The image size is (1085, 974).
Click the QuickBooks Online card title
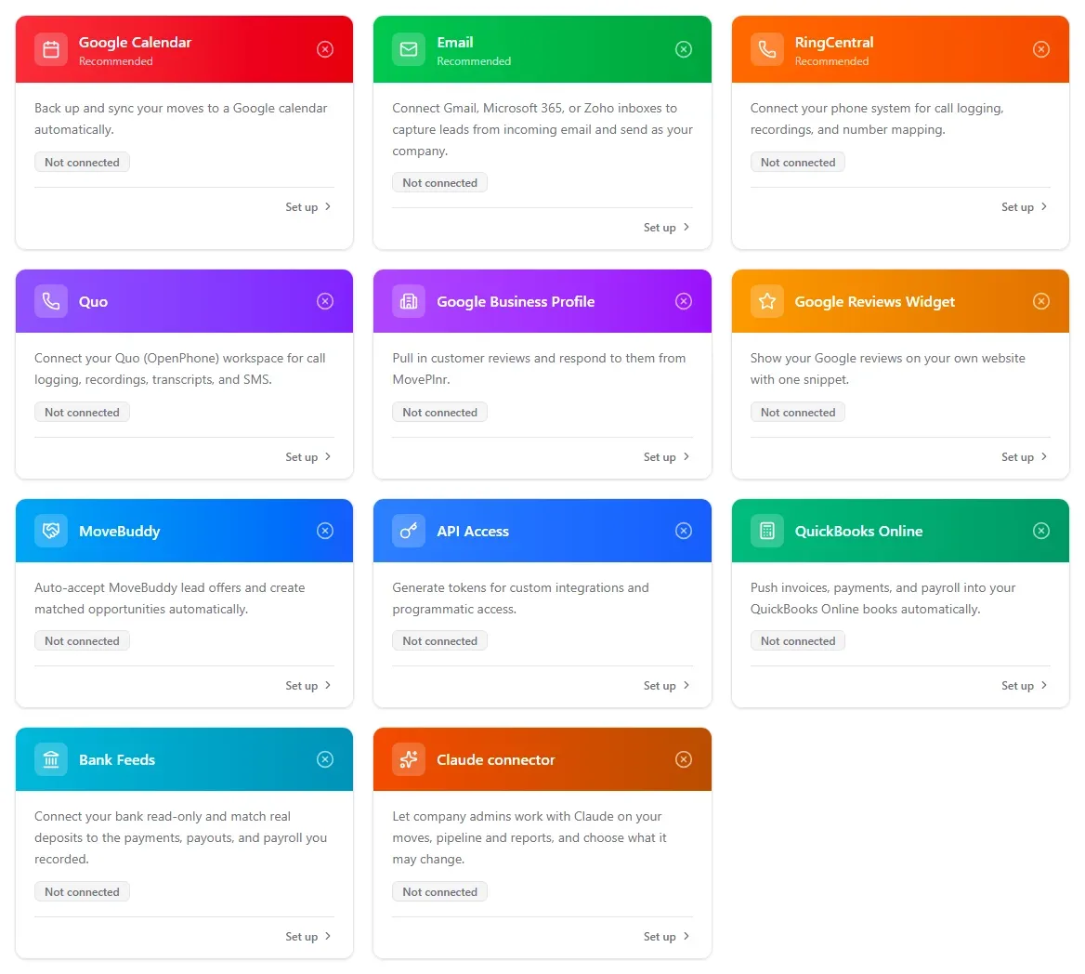[x=858, y=531]
